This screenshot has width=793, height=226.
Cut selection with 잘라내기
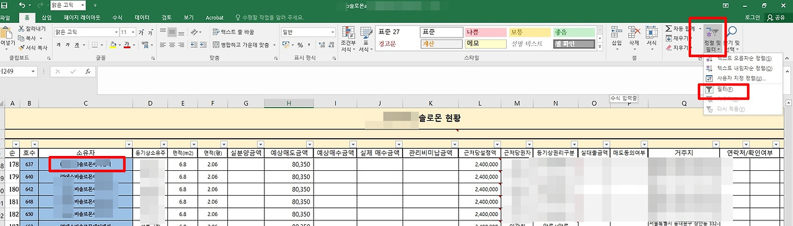pos(32,29)
